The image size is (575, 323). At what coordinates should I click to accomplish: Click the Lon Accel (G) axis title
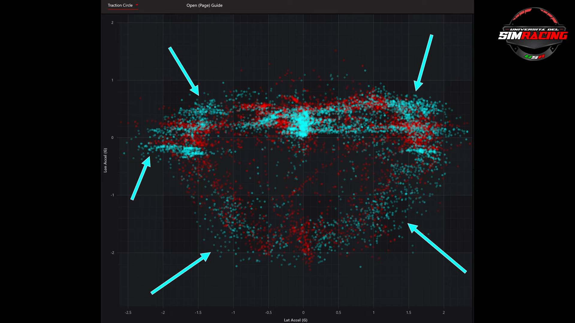coord(105,160)
